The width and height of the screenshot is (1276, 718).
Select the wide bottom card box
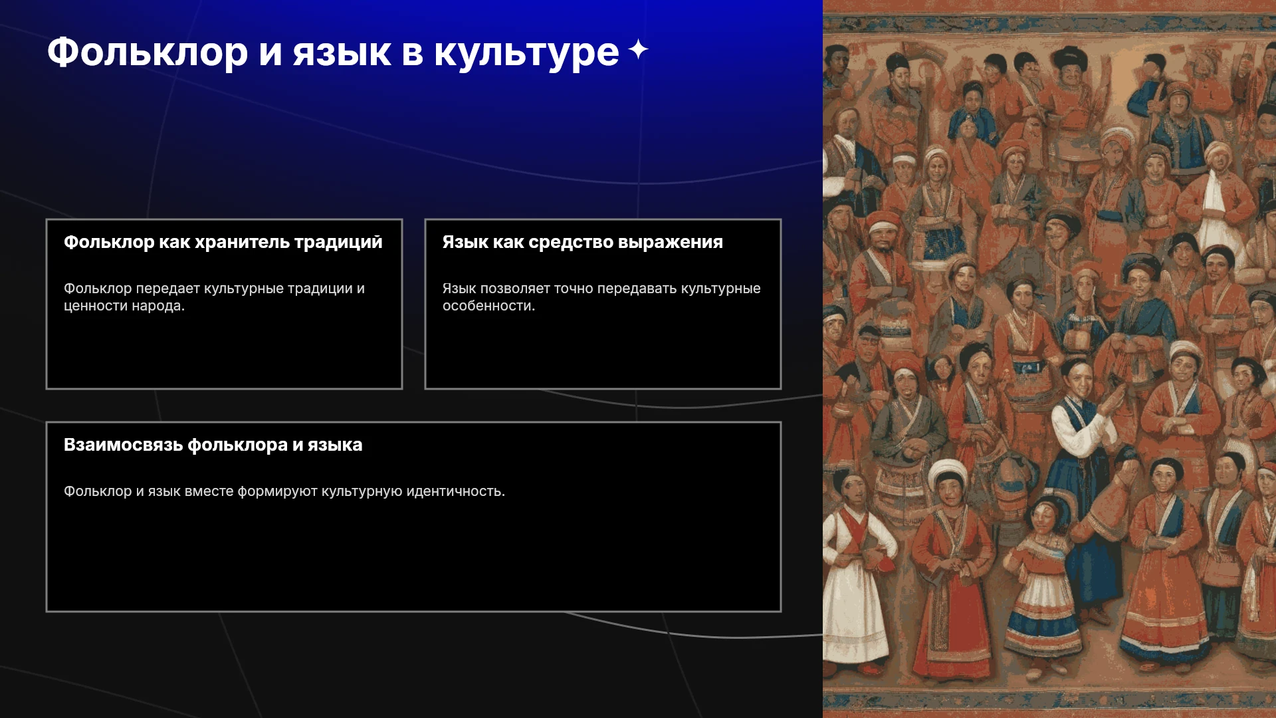413,517
